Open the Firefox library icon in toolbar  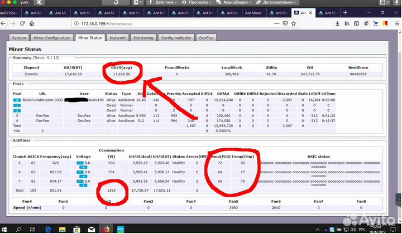347,23
